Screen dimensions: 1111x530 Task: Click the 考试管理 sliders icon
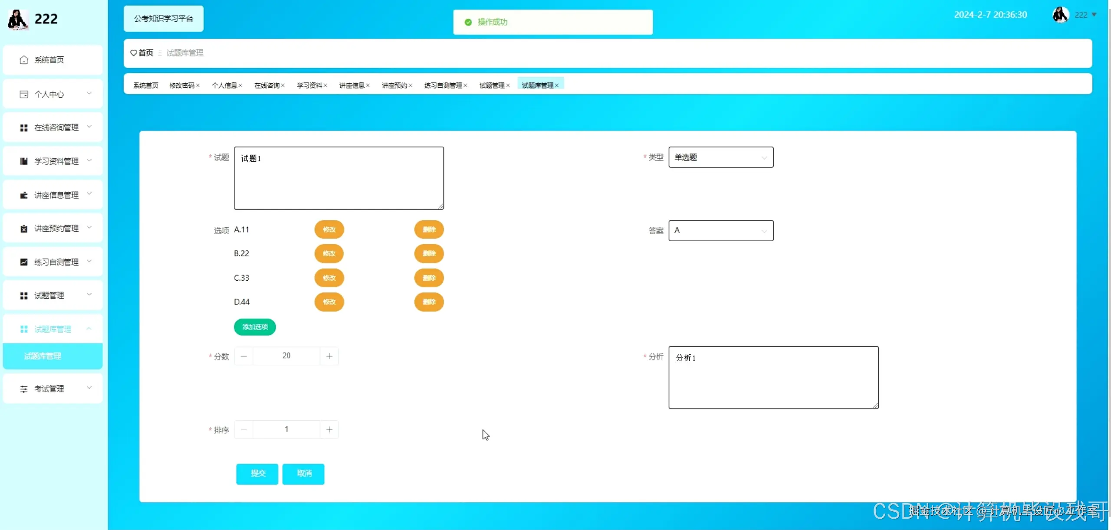24,389
